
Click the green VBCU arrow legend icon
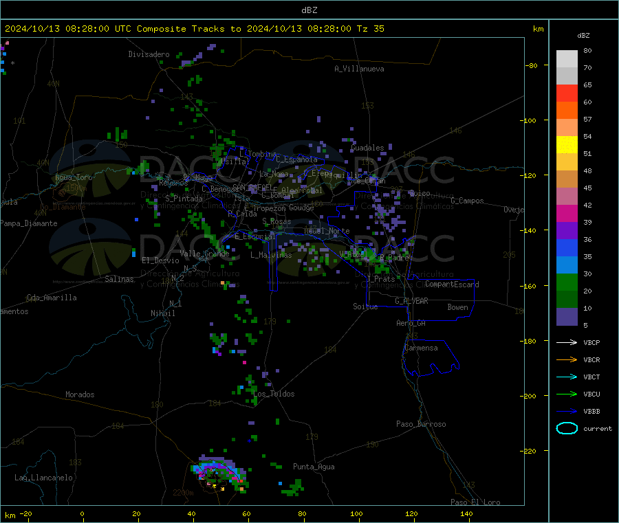567,394
